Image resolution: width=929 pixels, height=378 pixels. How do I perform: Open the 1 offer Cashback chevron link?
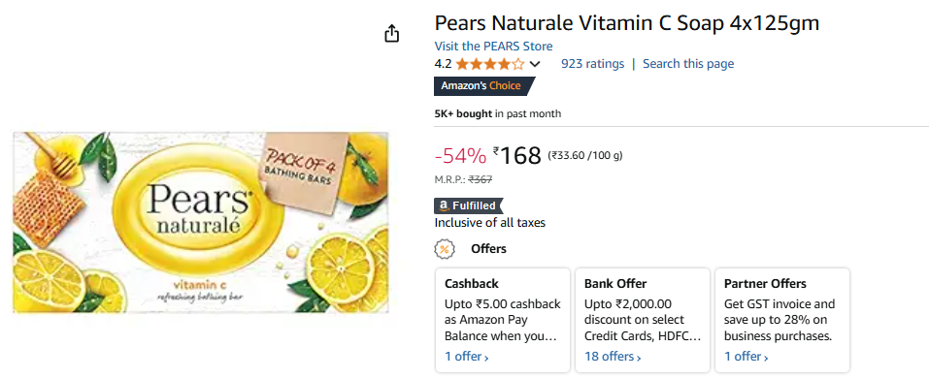467,357
